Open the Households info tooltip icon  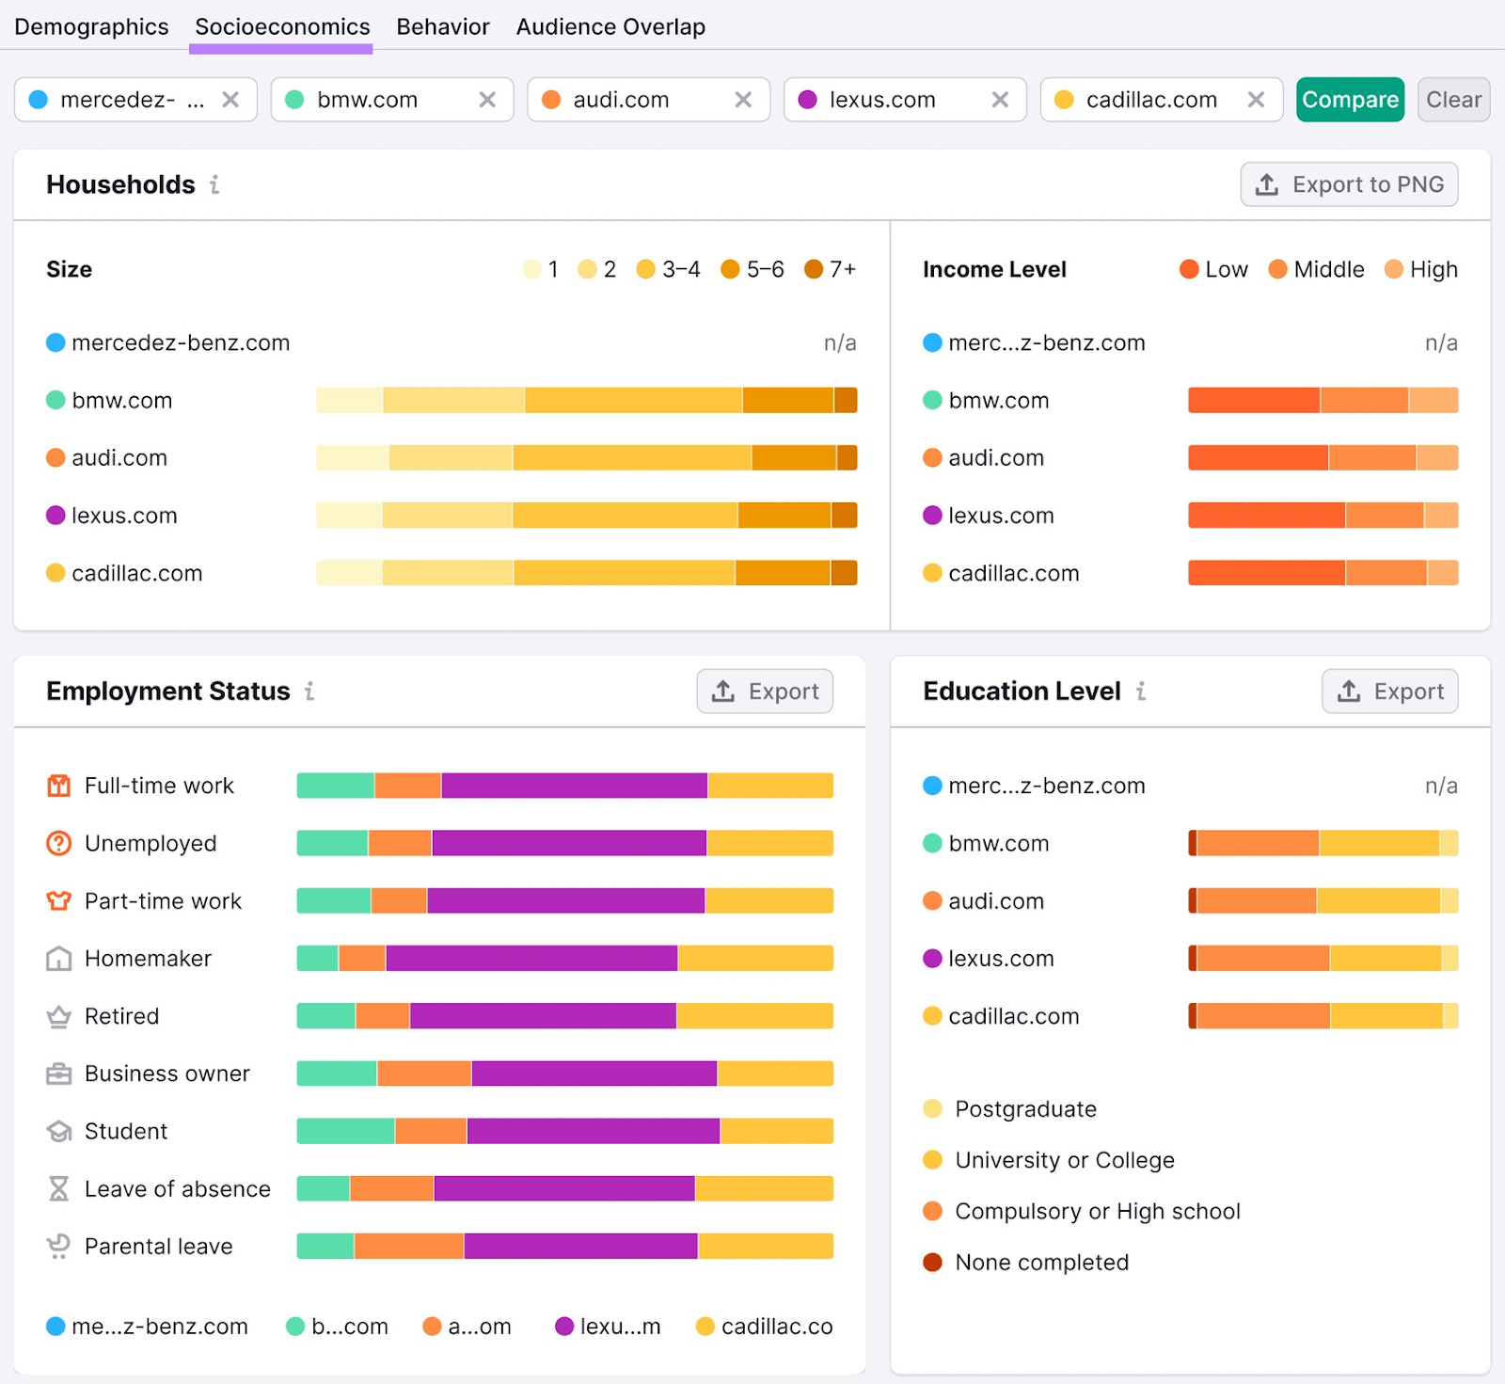(214, 185)
